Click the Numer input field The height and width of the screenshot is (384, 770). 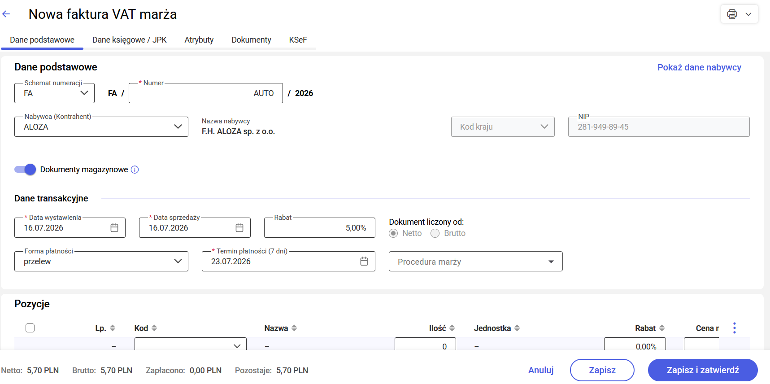(206, 93)
